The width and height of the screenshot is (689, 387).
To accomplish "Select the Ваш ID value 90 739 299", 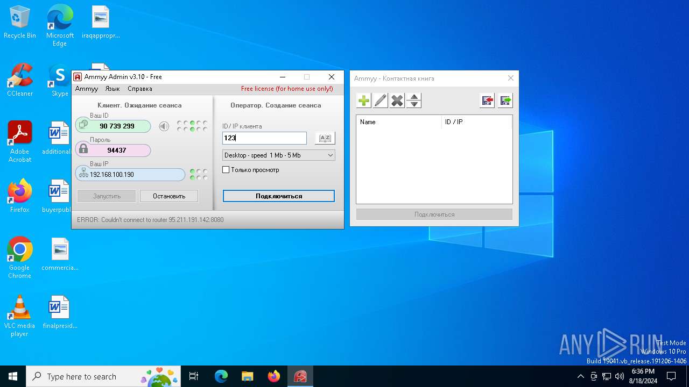I will point(117,126).
